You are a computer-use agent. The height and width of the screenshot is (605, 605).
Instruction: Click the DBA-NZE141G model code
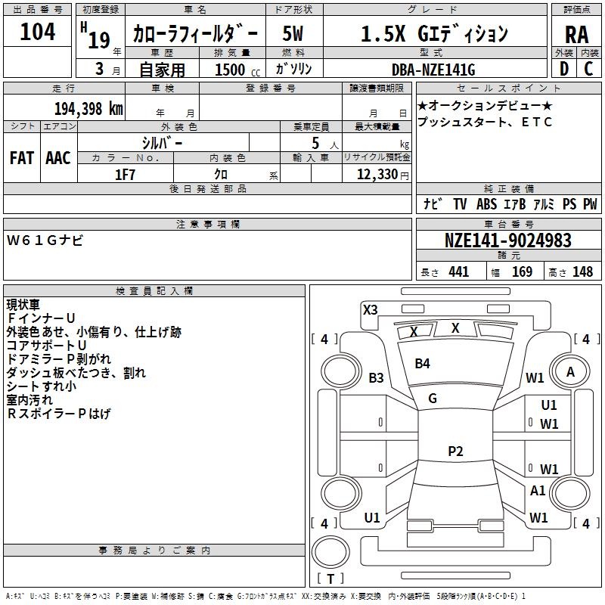click(433, 70)
